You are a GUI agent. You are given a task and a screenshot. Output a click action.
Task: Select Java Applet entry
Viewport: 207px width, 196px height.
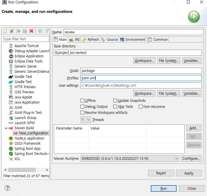20,97
